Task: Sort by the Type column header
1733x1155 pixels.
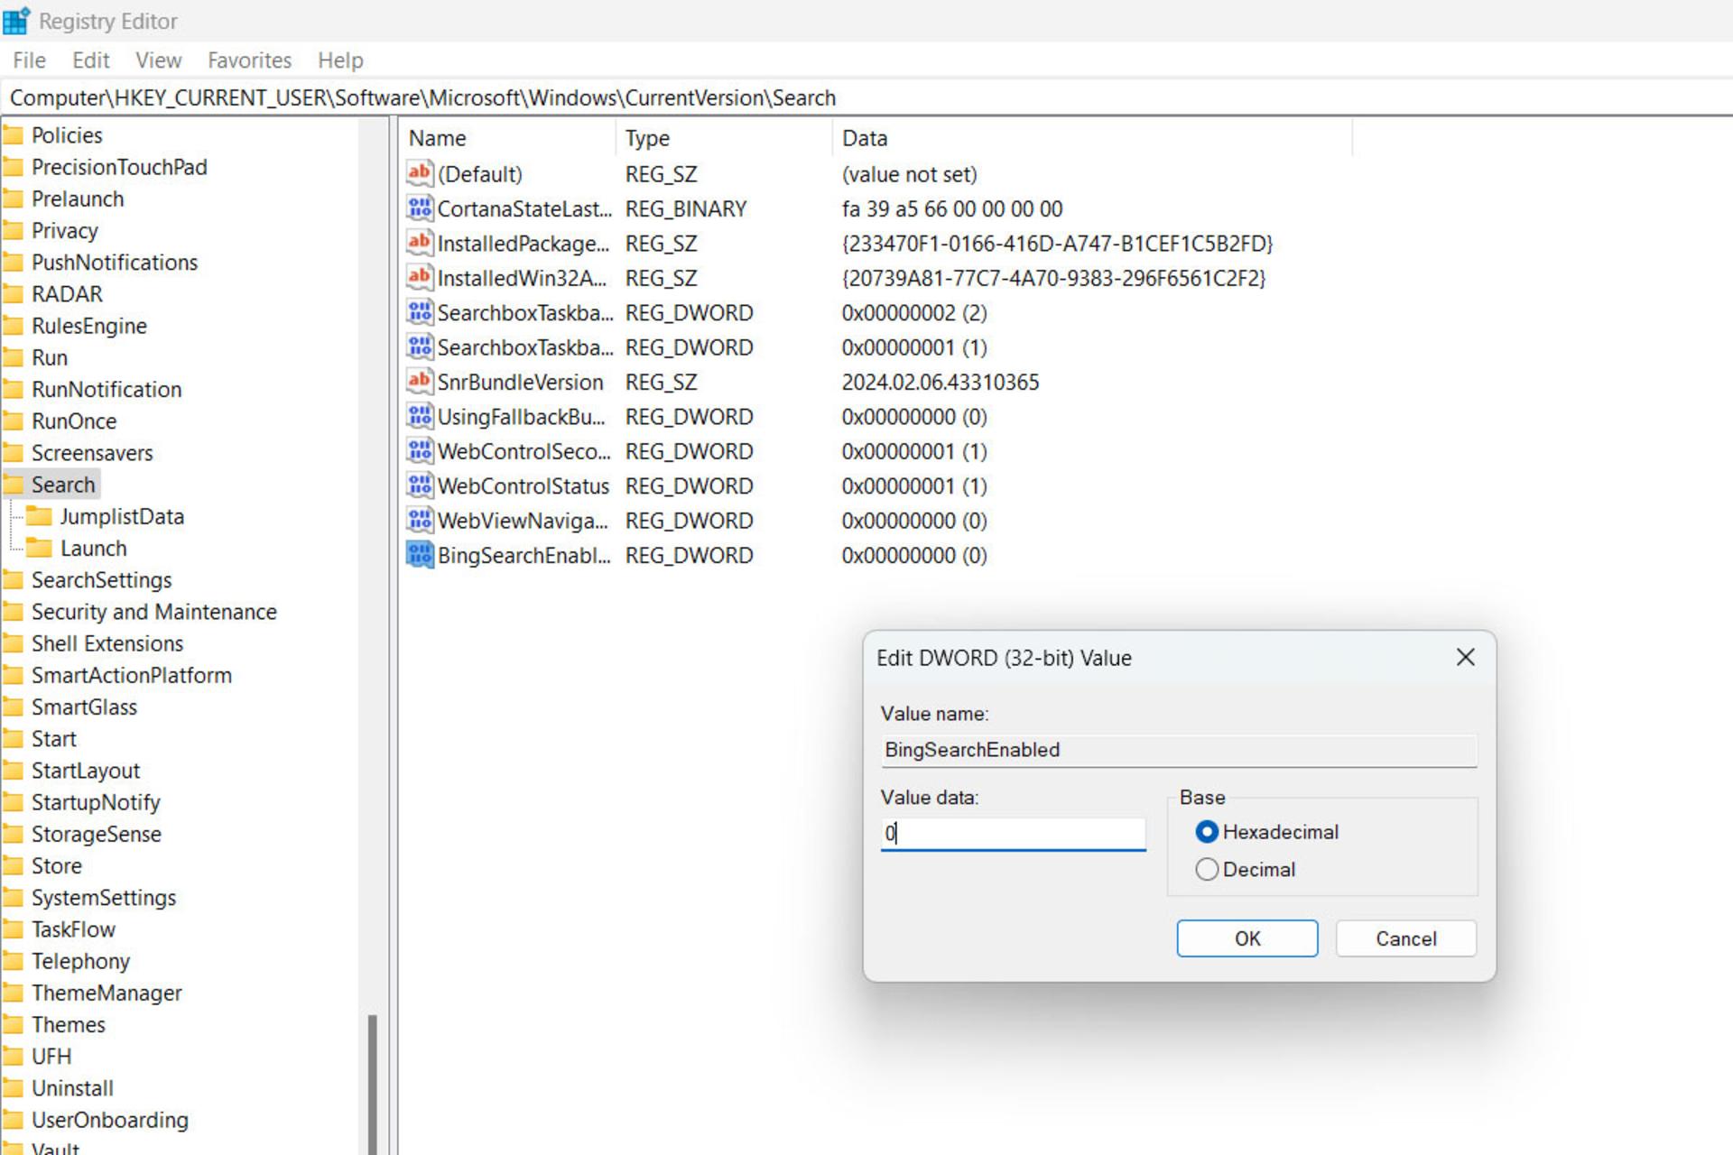Action: click(x=725, y=138)
